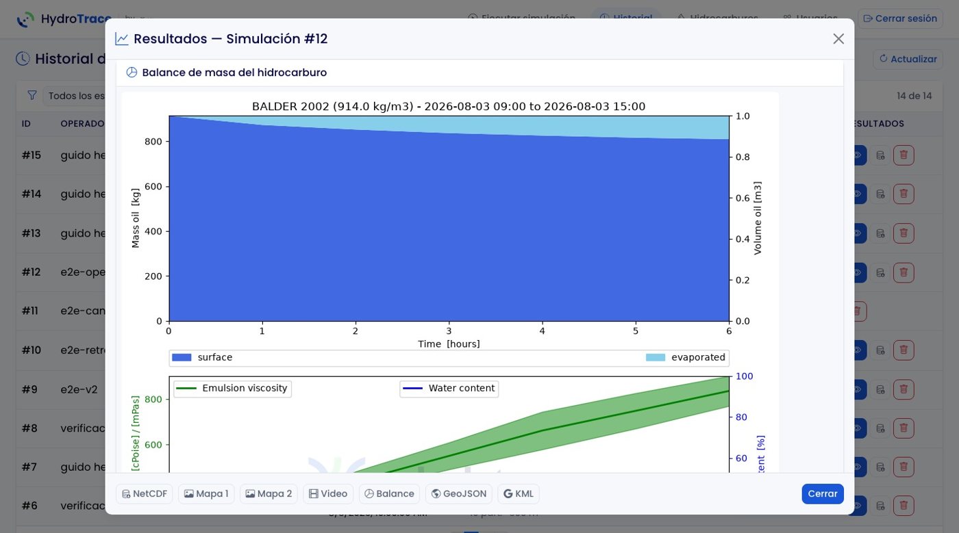Delete simulation #15 with its trash icon
The width and height of the screenshot is (959, 533).
(904, 155)
